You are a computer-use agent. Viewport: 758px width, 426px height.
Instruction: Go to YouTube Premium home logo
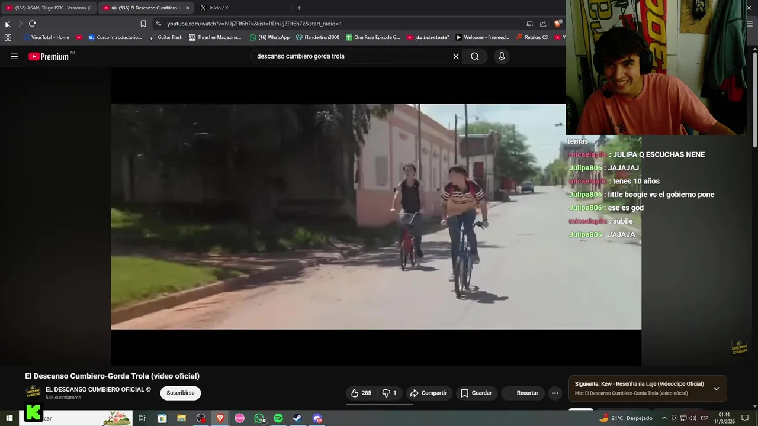(x=49, y=56)
